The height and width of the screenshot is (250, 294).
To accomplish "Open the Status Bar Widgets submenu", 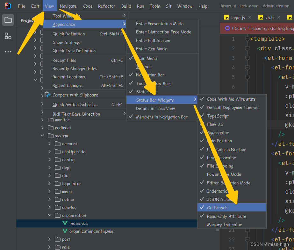I will coord(162,100).
